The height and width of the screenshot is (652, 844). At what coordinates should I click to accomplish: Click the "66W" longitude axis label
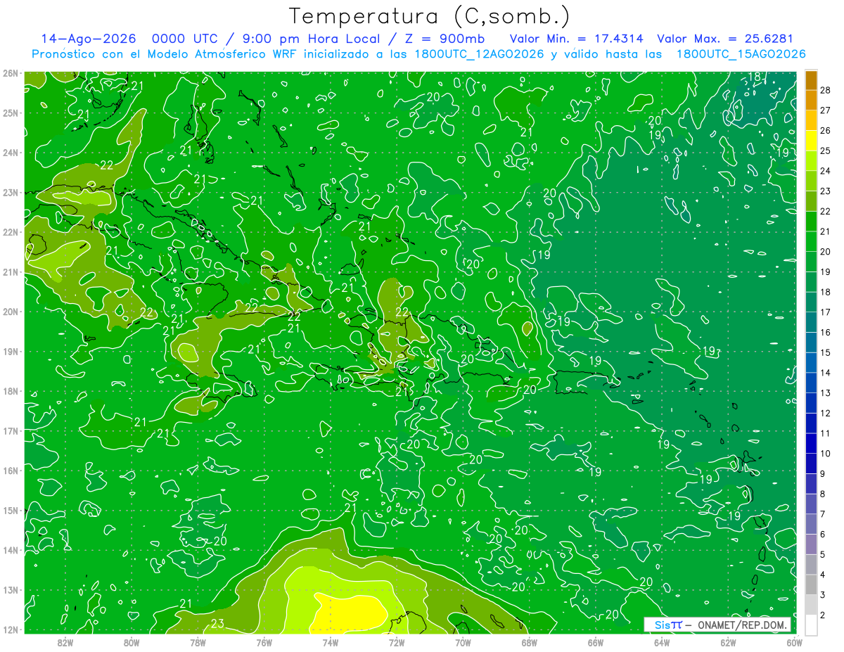[596, 642]
